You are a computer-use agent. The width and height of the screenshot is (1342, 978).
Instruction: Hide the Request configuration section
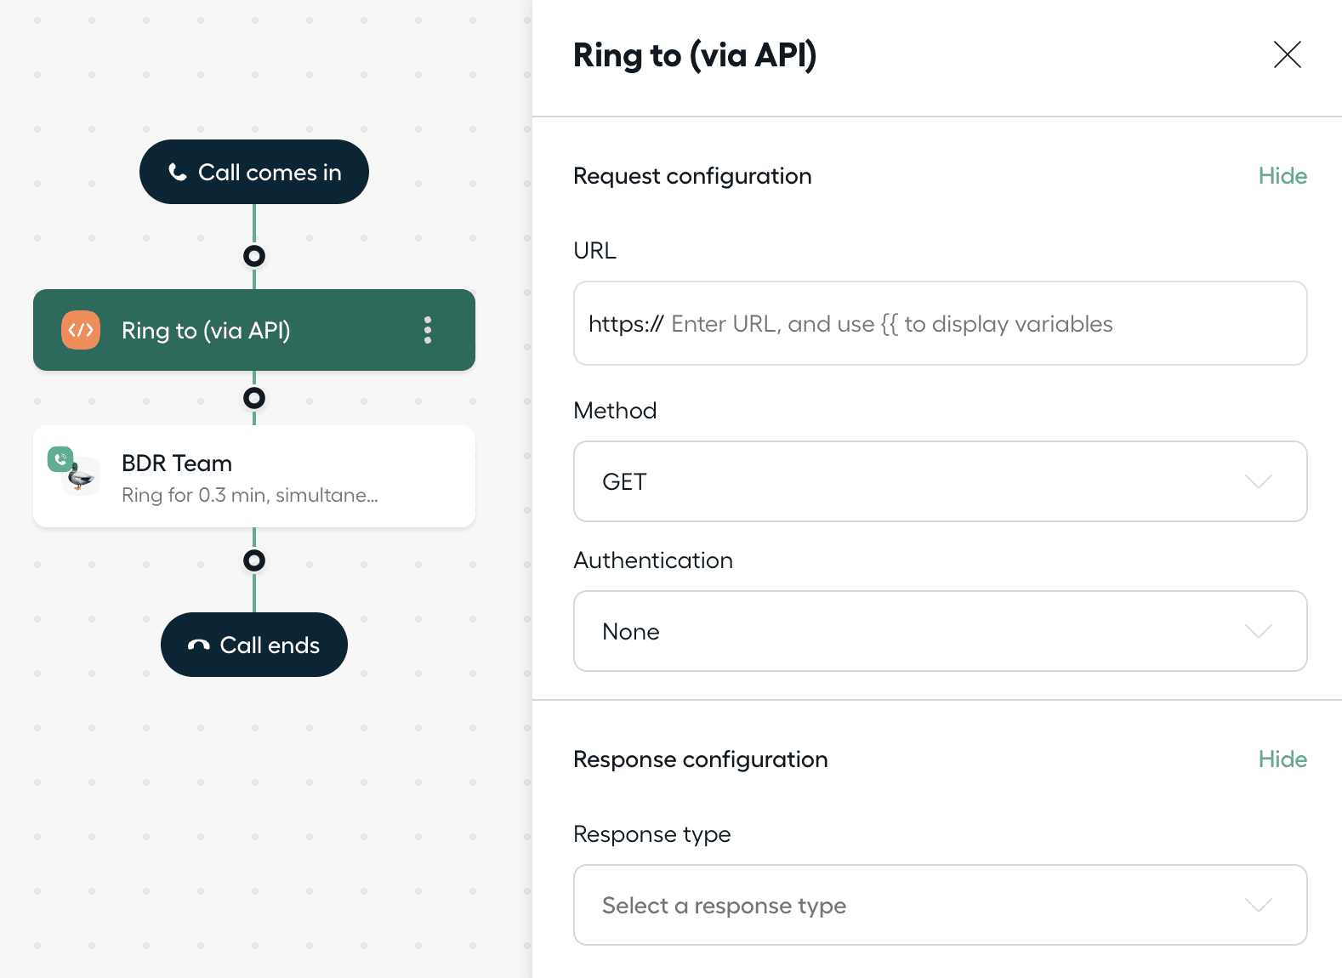coord(1282,176)
